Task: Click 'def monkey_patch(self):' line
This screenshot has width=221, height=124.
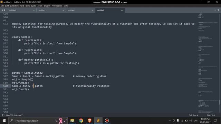Action: pos(36,60)
